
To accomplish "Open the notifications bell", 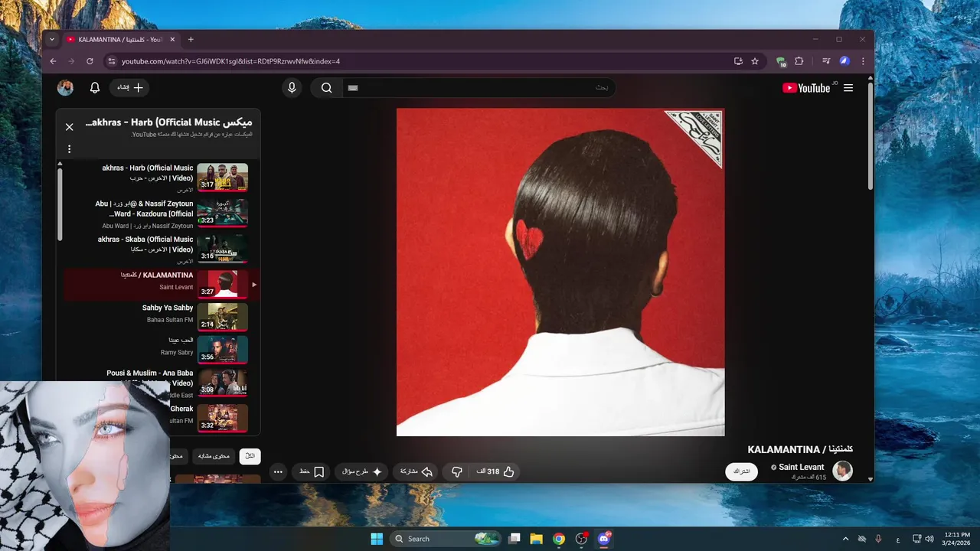I will point(95,88).
